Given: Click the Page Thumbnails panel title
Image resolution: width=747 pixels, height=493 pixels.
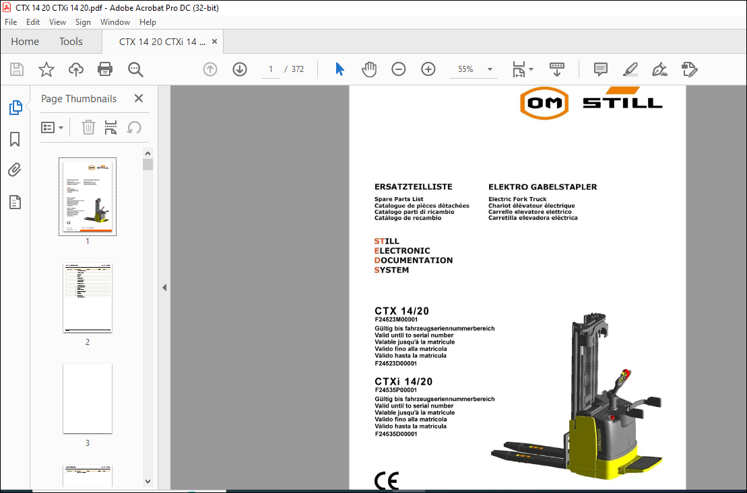Looking at the screenshot, I should tap(79, 98).
